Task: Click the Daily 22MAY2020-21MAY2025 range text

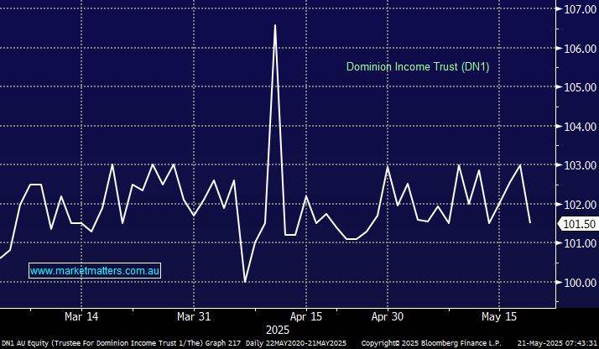Action: pyautogui.click(x=295, y=343)
